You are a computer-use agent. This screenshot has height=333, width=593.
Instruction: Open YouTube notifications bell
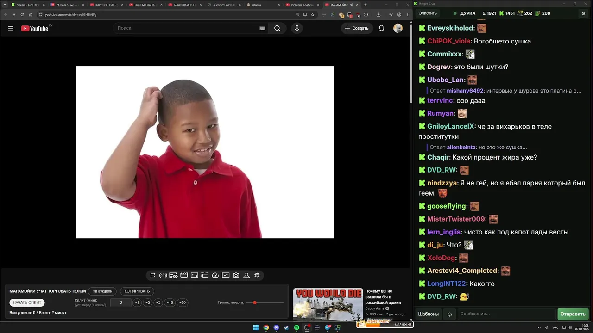pyautogui.click(x=381, y=28)
